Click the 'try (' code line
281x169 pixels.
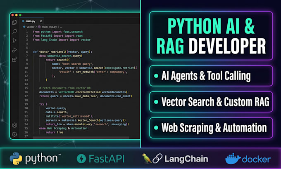[x=43, y=104]
